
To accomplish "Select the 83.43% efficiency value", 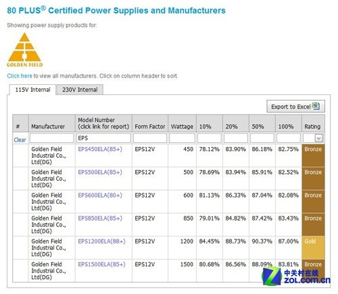I will click(289, 218).
